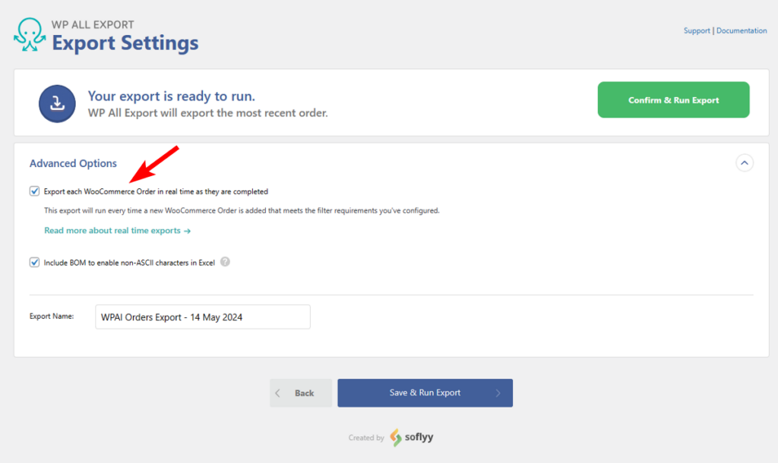The image size is (778, 463).
Task: Open the Documentation link
Action: pyautogui.click(x=742, y=30)
